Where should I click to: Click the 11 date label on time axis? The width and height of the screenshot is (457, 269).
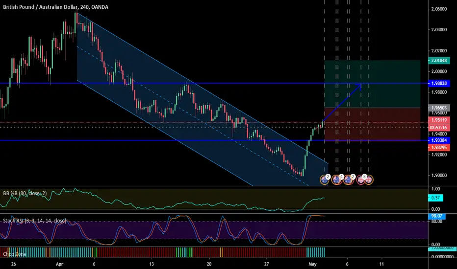[x=381, y=264]
